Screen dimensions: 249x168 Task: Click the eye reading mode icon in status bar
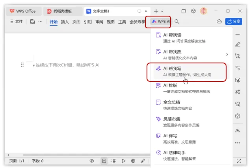(92, 161)
